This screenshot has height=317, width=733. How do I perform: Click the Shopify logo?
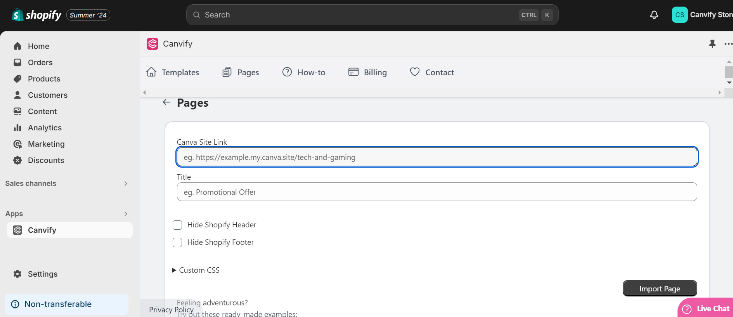(36, 15)
